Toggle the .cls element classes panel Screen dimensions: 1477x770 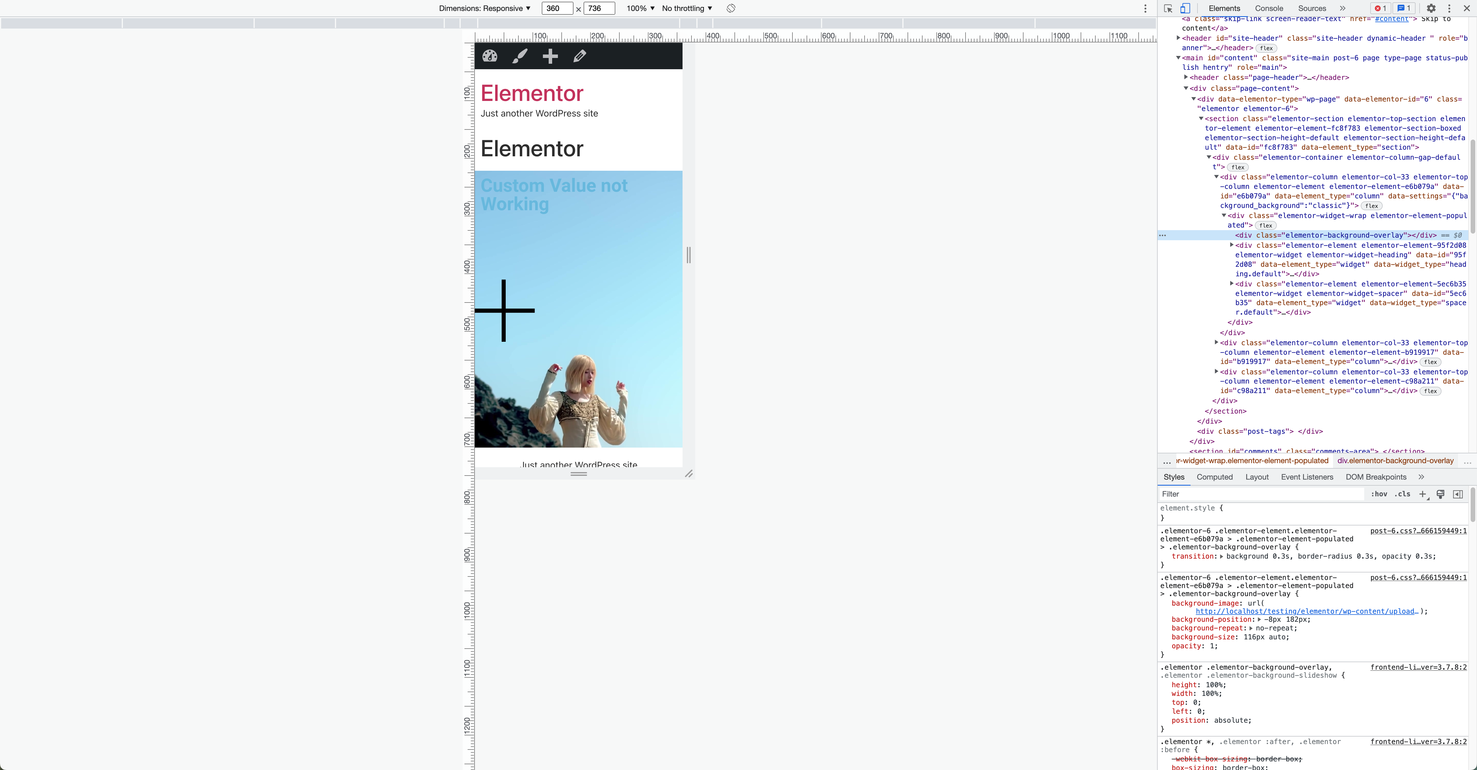(x=1402, y=494)
